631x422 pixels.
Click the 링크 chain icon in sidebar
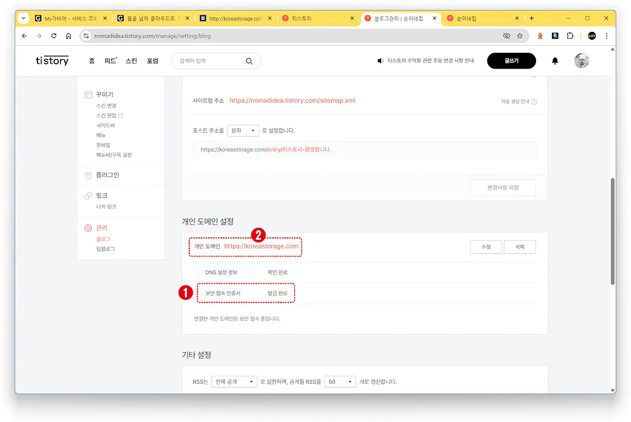(x=88, y=195)
